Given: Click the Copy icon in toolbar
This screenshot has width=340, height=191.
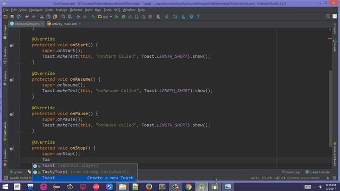Looking at the screenshot, I should (48, 16).
